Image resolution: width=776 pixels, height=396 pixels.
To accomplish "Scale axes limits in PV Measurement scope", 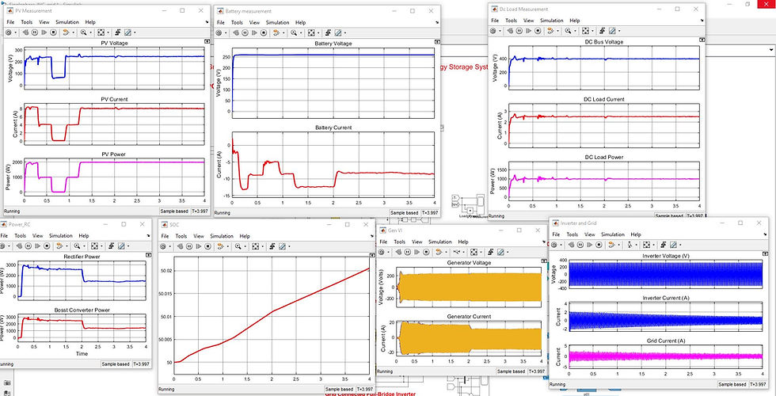I will [x=101, y=32].
